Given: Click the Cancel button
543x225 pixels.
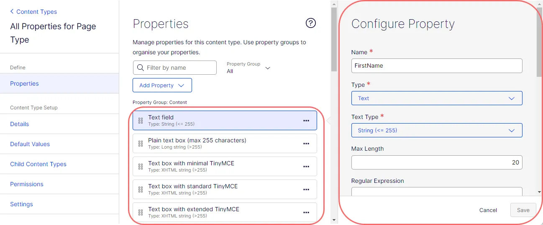Looking at the screenshot, I should coord(488,210).
